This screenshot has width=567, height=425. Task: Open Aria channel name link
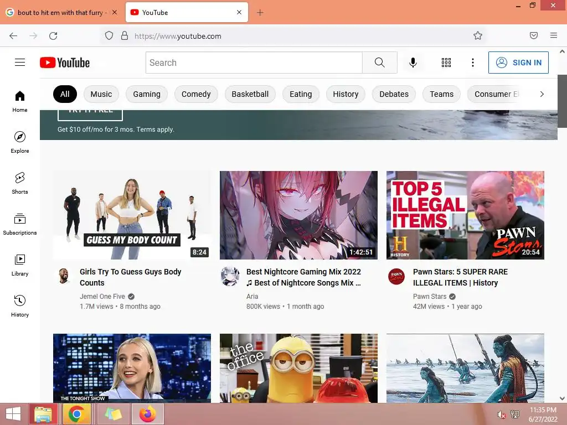click(x=252, y=297)
